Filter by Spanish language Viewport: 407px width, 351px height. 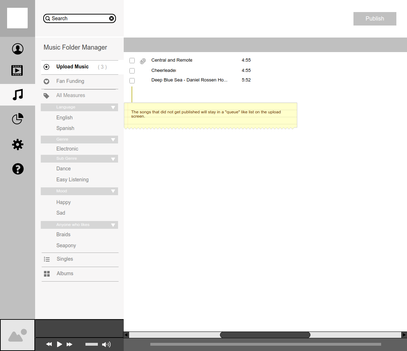point(65,128)
